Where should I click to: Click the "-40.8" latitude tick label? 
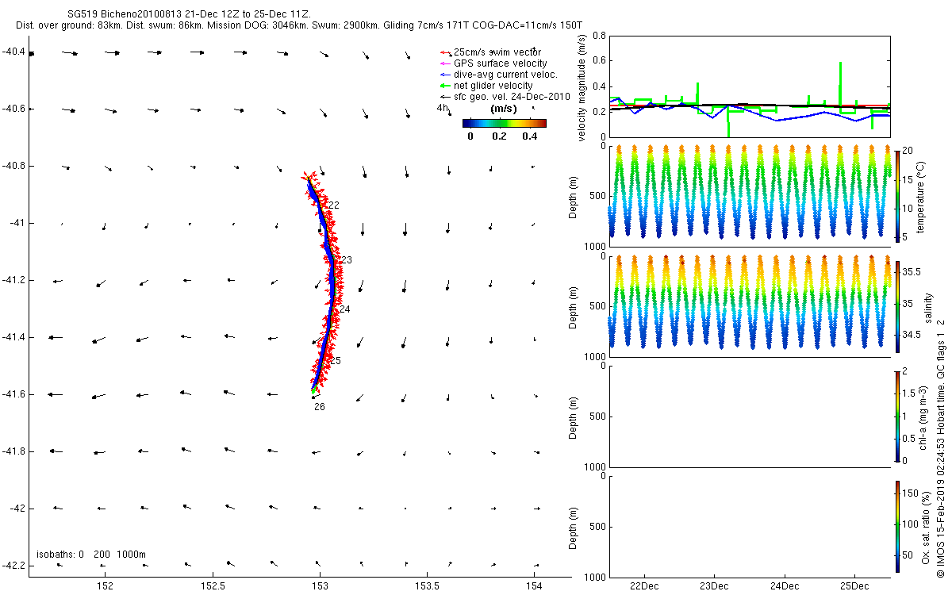(12, 166)
